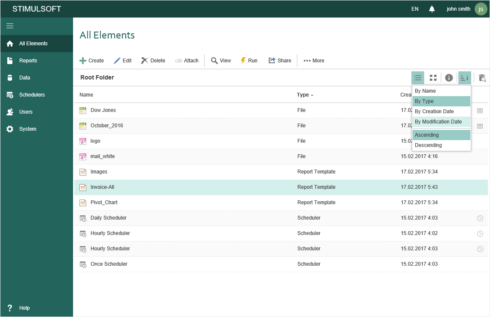Open Data section in sidebar
This screenshot has width=490, height=317.
tap(37, 77)
